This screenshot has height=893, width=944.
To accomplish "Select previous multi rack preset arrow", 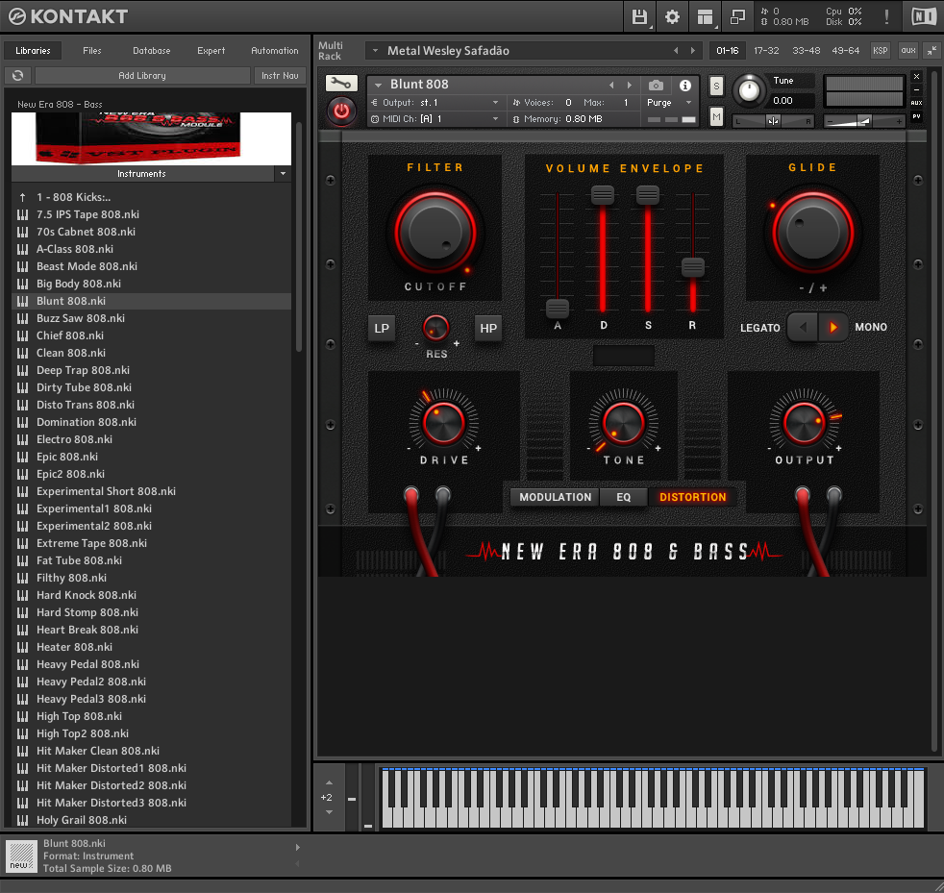I will pyautogui.click(x=676, y=51).
